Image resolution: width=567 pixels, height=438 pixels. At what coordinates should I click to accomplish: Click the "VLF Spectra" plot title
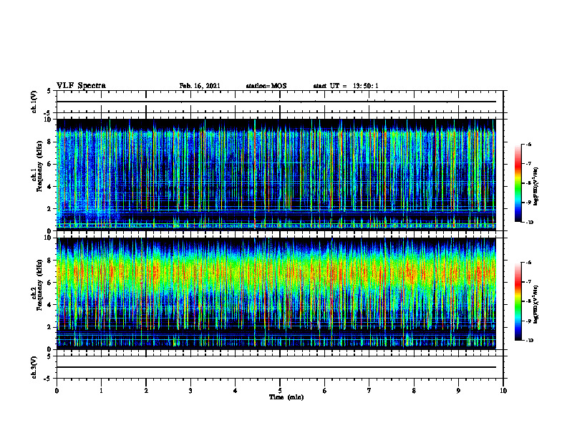coord(81,86)
